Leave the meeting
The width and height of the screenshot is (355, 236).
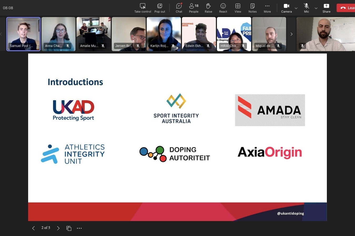tap(346, 8)
